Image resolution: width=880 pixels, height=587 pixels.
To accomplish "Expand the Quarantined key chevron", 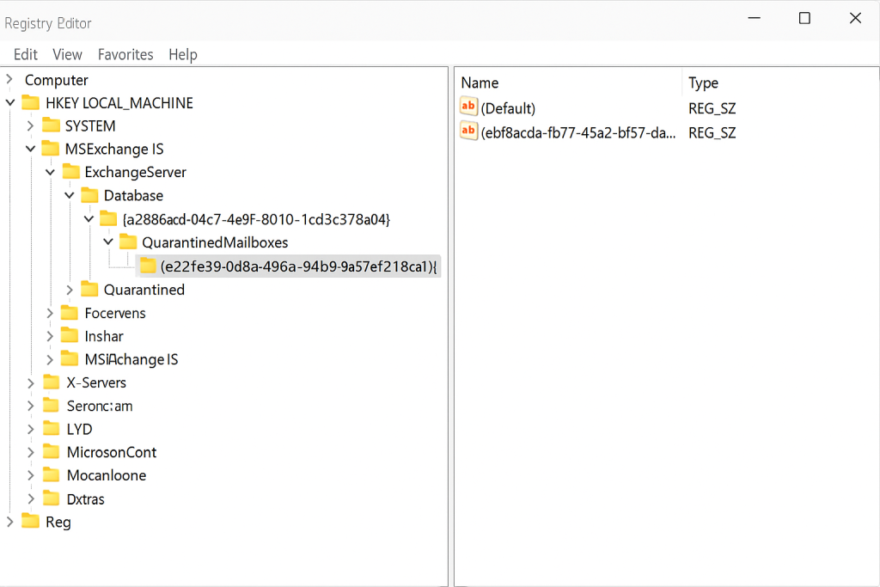I will pyautogui.click(x=70, y=290).
